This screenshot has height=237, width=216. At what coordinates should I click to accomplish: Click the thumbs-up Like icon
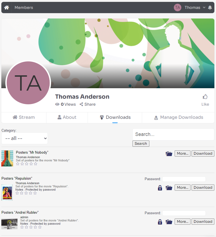click(205, 97)
